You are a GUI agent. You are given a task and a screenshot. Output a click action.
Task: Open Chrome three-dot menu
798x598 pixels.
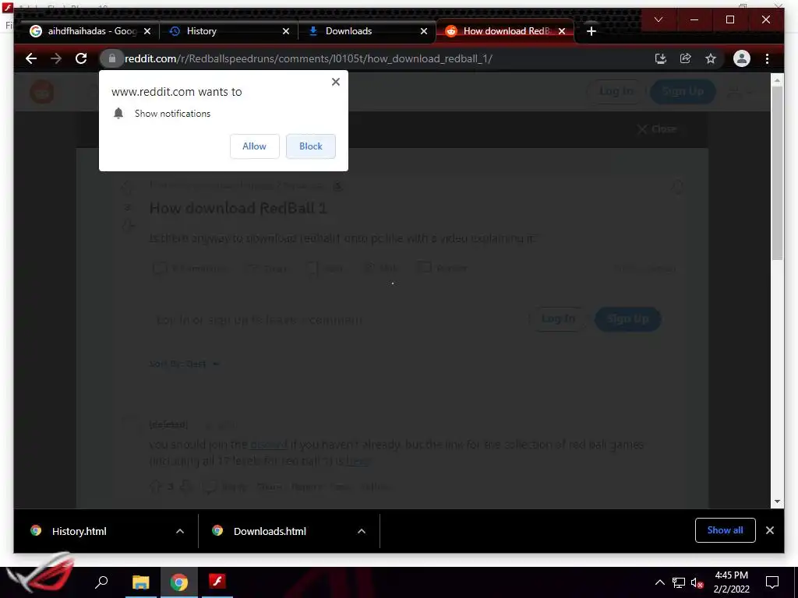point(767,58)
